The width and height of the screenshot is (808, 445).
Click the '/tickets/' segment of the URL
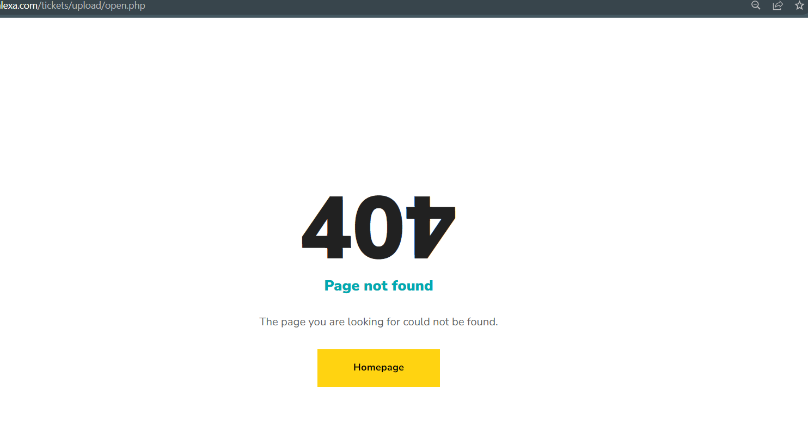pyautogui.click(x=55, y=5)
